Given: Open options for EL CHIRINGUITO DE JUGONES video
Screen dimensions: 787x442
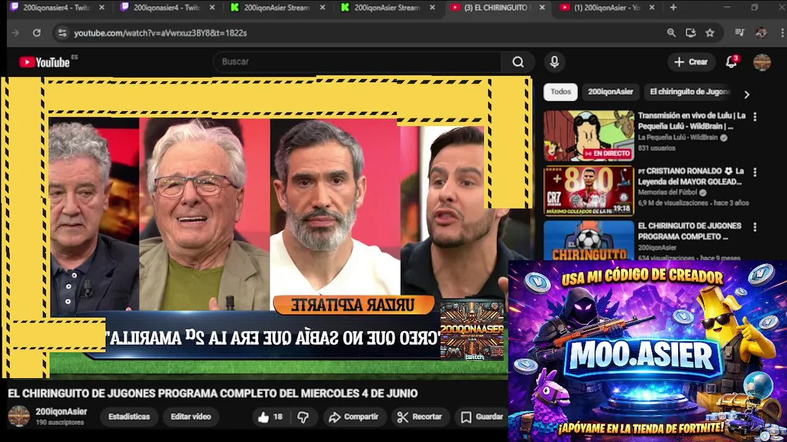Looking at the screenshot, I should pyautogui.click(x=755, y=227).
